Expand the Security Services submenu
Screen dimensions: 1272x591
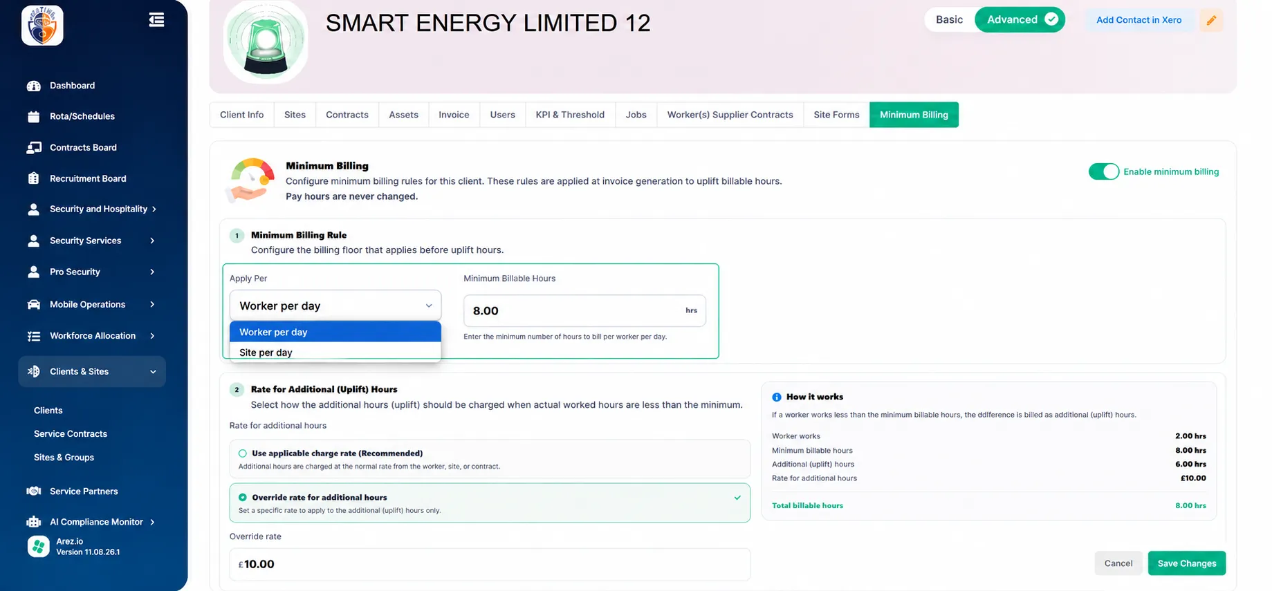click(152, 241)
